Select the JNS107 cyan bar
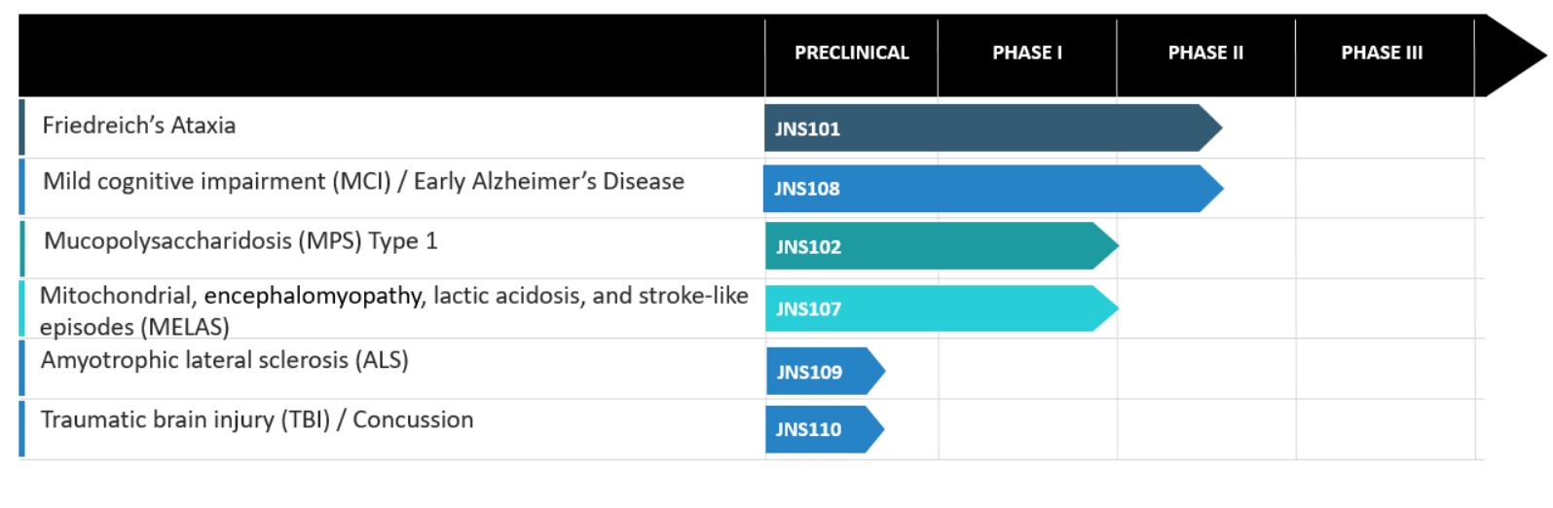This screenshot has height=508, width=1553. pyautogui.click(x=942, y=308)
